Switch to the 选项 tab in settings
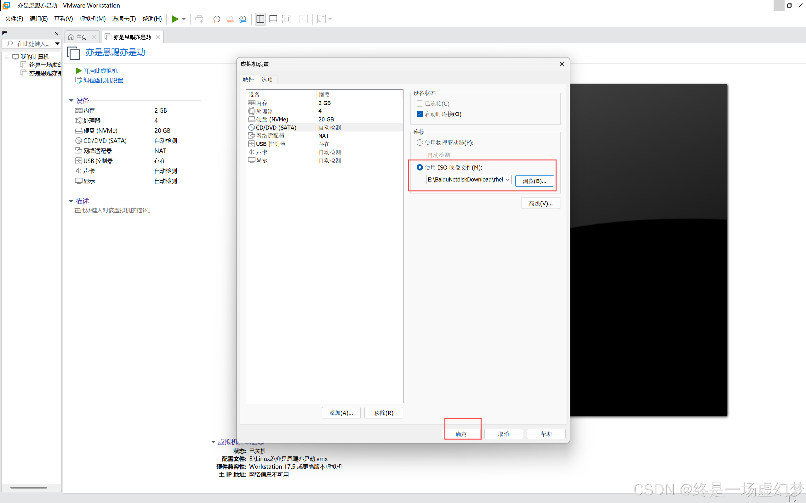This screenshot has height=503, width=806. click(x=267, y=80)
